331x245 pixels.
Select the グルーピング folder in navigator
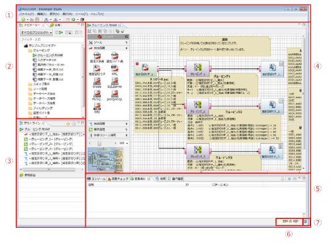pyautogui.click(x=39, y=50)
